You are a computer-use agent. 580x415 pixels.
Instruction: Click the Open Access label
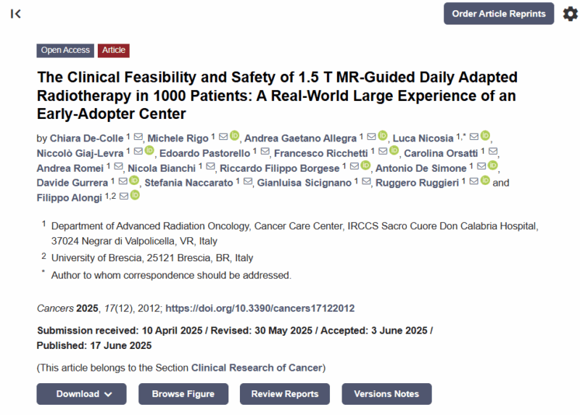coord(65,50)
